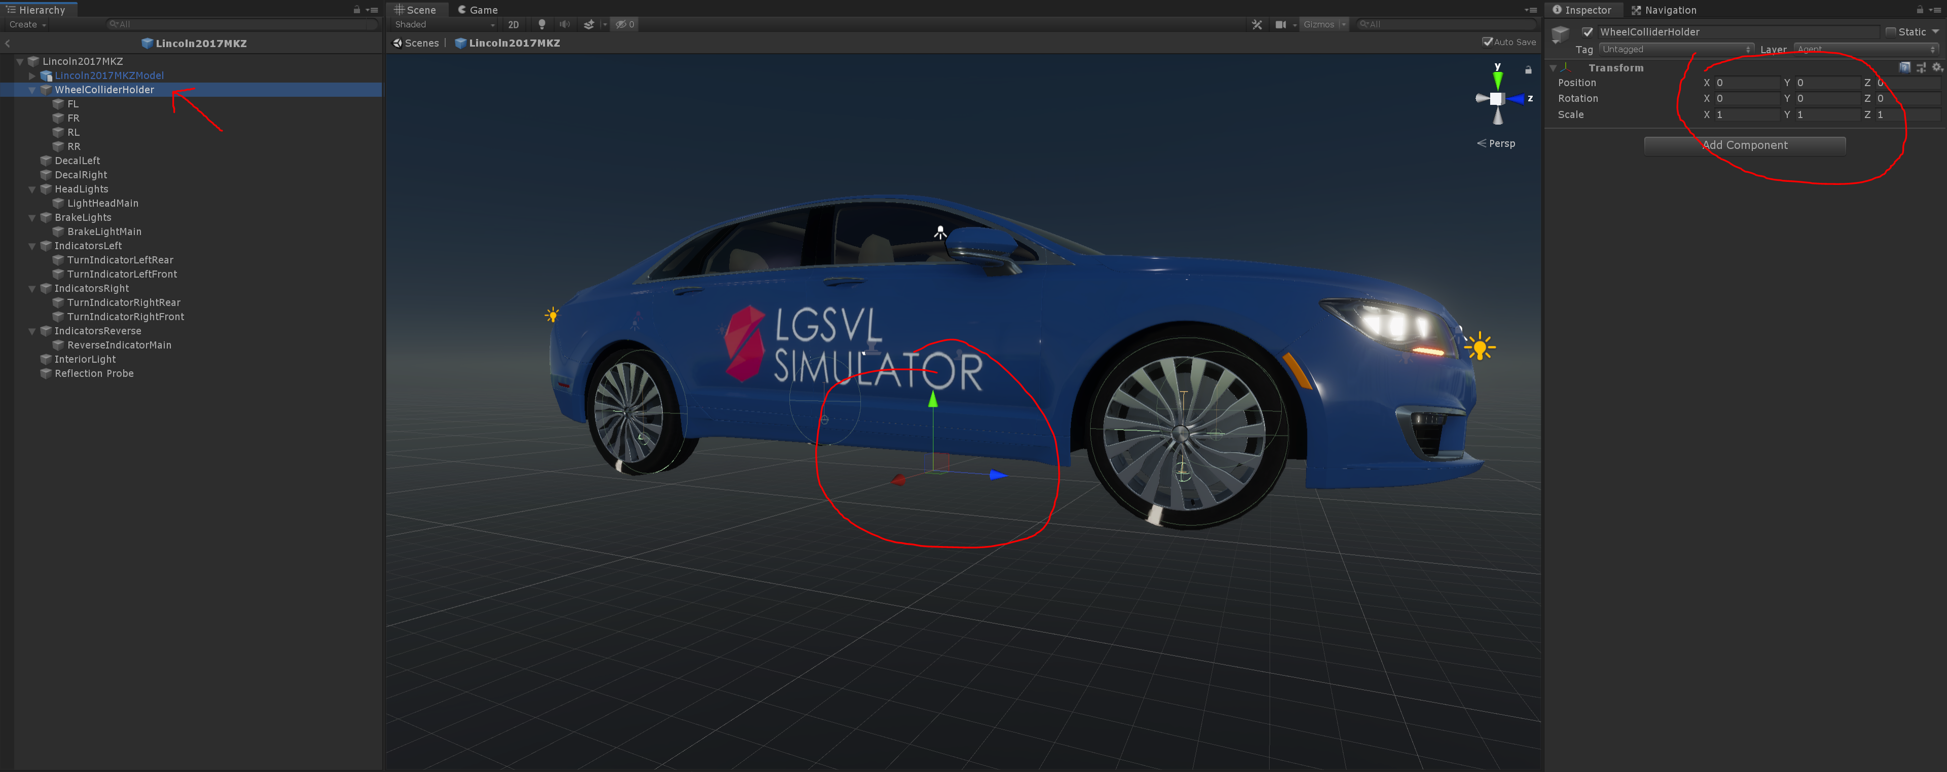Screen dimensions: 1947x772
Task: Open Inspector panel options menu
Action: coord(1935,10)
